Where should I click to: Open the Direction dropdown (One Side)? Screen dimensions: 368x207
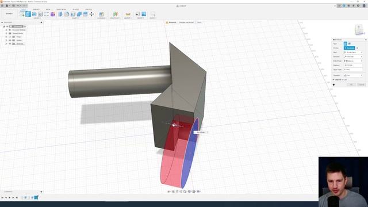click(x=353, y=56)
